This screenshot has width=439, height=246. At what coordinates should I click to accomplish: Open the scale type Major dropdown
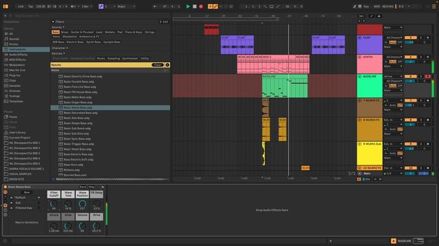pyautogui.click(x=126, y=6)
